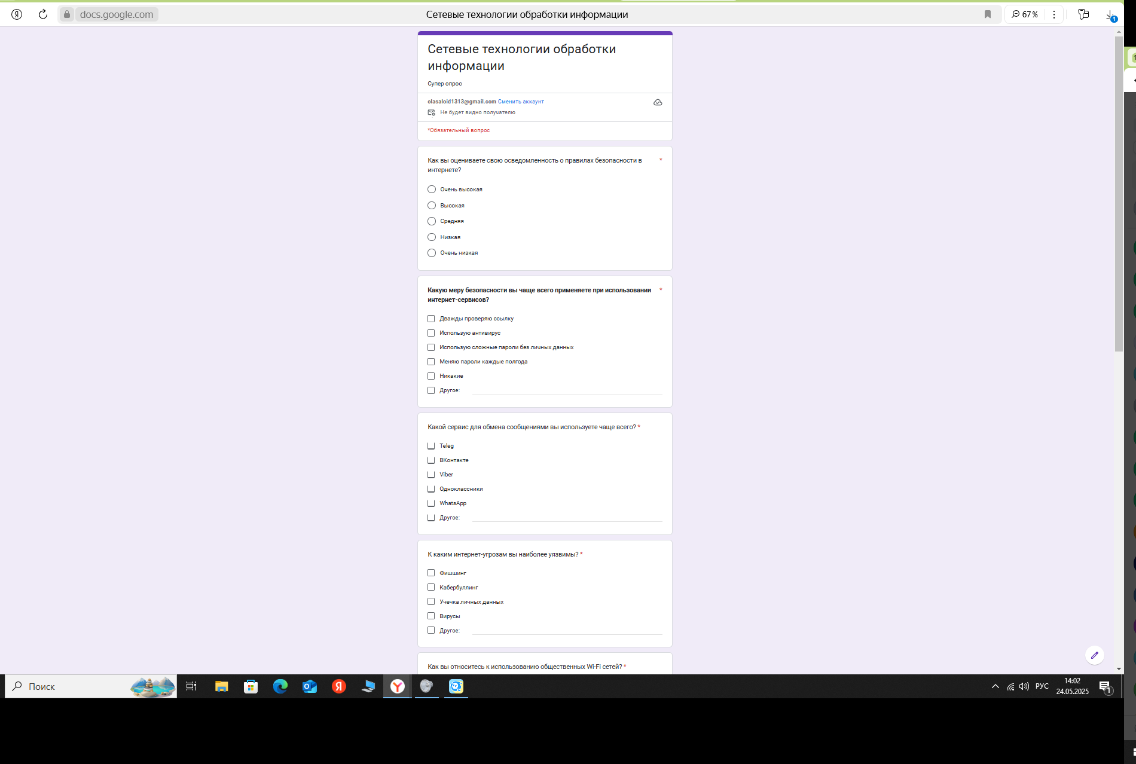The image size is (1136, 764).
Task: Open the РУС language switcher
Action: coord(1042,686)
